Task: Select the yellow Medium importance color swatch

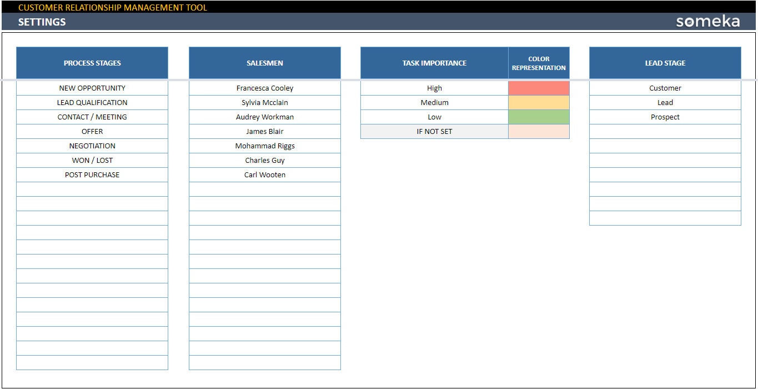Action: [x=539, y=102]
